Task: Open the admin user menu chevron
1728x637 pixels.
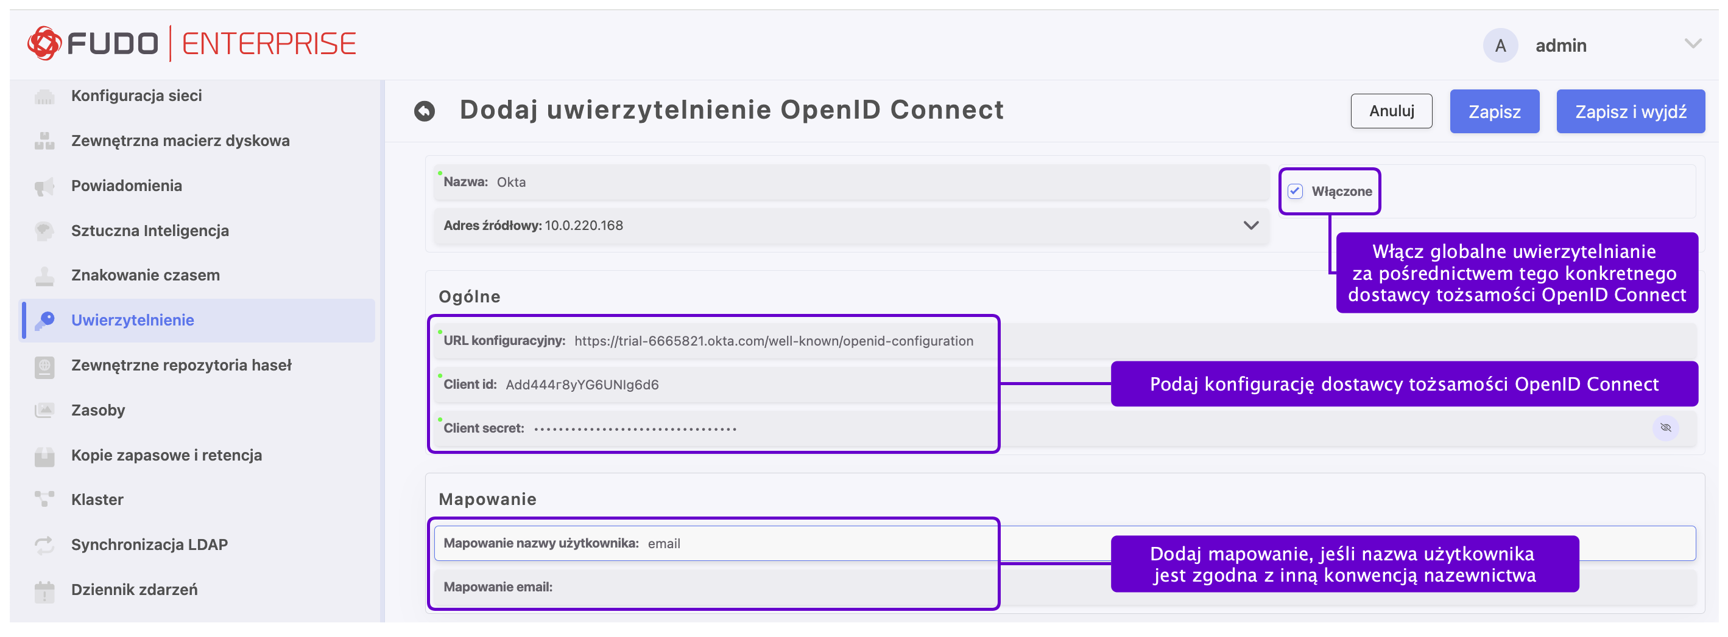Action: [x=1693, y=44]
